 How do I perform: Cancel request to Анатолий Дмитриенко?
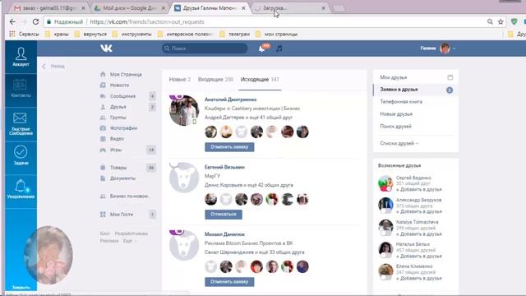229,147
